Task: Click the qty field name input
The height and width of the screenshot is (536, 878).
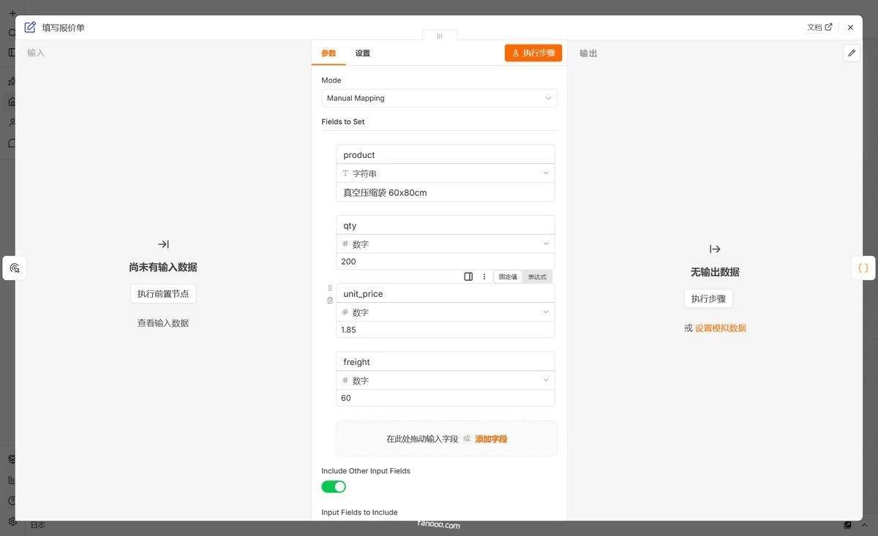Action: point(446,225)
